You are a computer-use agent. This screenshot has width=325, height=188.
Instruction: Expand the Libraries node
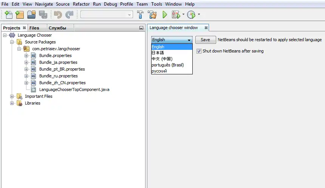12,103
